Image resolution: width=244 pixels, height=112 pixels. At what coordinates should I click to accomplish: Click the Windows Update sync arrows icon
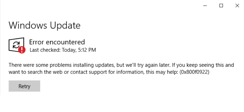(16, 45)
